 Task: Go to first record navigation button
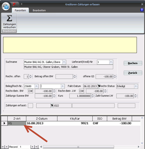pos(3,147)
